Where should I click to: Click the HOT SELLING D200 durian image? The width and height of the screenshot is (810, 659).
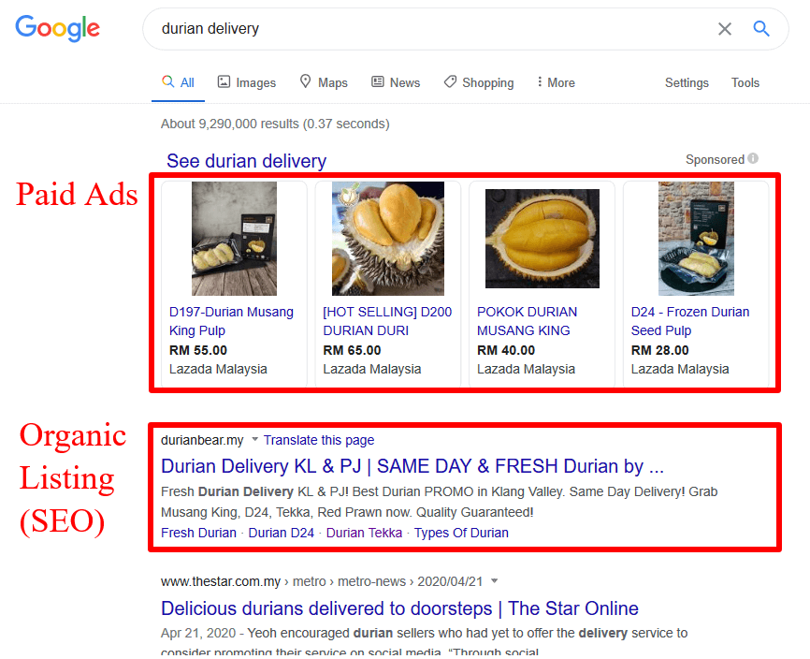[x=388, y=239]
